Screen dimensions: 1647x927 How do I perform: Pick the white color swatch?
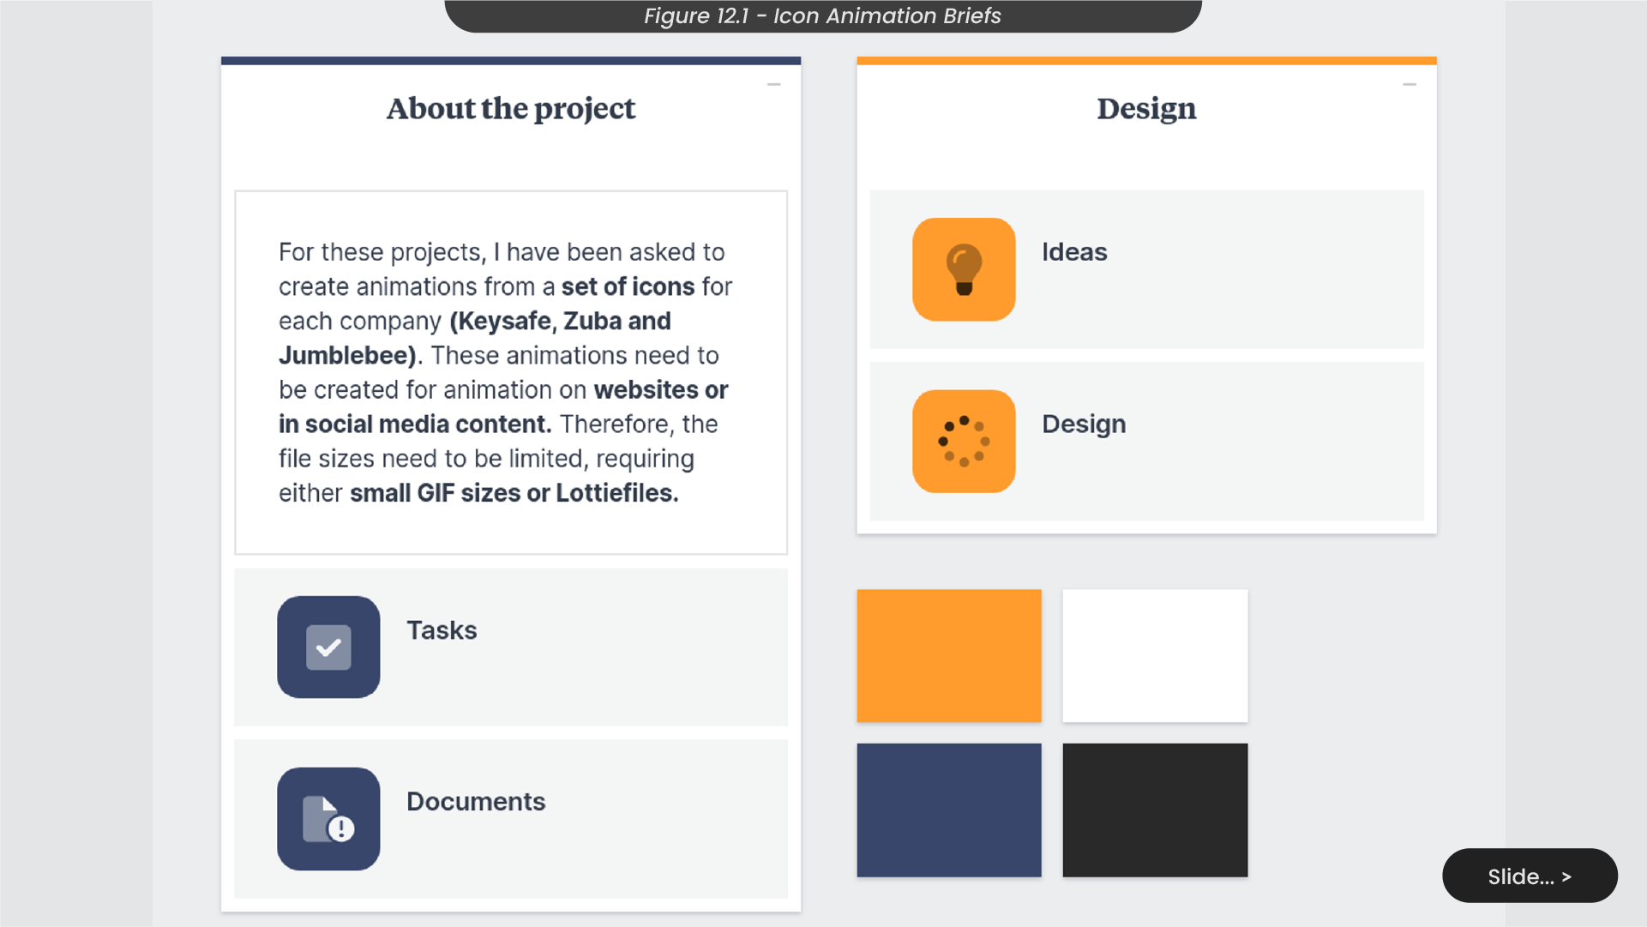click(x=1155, y=656)
